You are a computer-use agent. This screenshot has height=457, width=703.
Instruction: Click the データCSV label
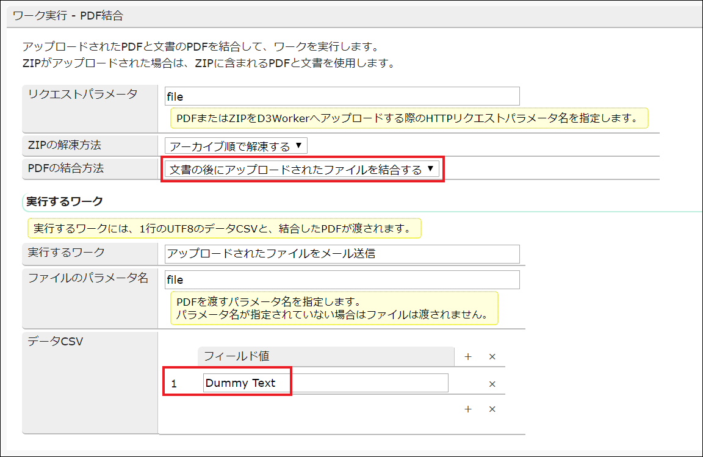click(x=56, y=342)
